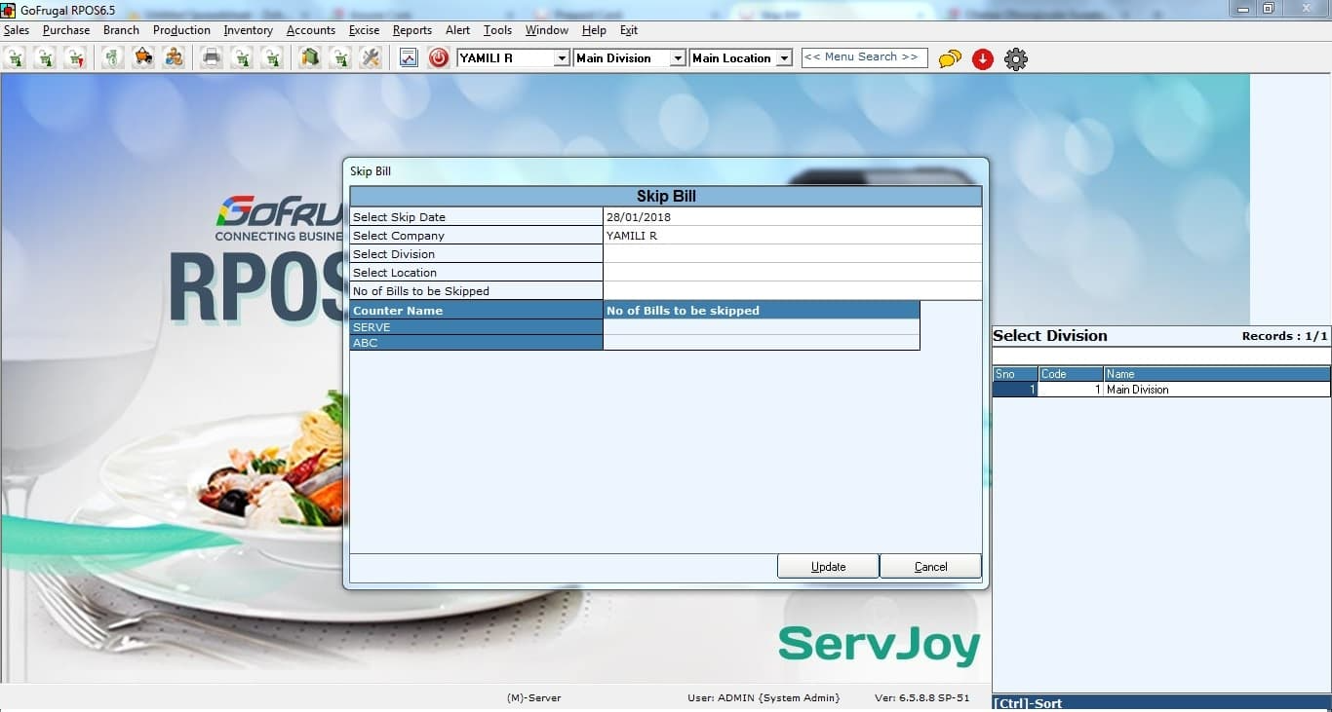Viewport: 1332px width, 712px height.
Task: Click the Cancel button in Skip Bill
Action: pyautogui.click(x=930, y=566)
